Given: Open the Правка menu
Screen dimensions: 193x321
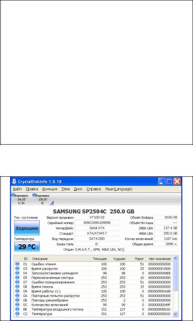Looking at the screenshot, I should pyautogui.click(x=32, y=189).
